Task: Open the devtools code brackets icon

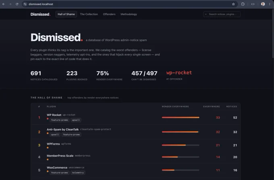Action: 253,4
